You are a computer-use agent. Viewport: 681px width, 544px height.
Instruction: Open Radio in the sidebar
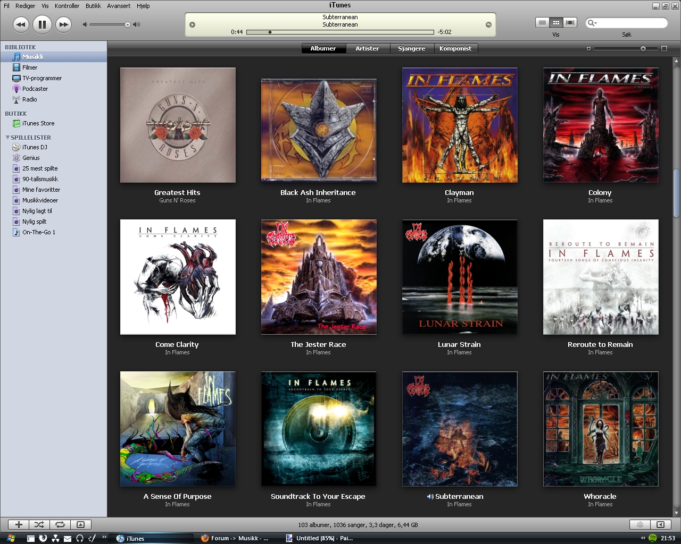click(x=53, y=99)
